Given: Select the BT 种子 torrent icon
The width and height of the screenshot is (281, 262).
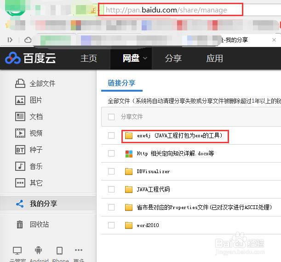Looking at the screenshot, I should (20, 150).
